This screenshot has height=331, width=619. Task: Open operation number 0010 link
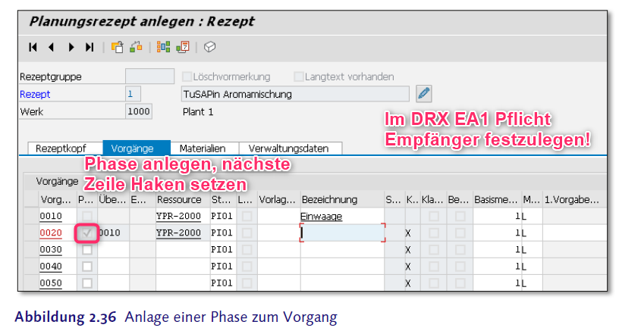(51, 217)
